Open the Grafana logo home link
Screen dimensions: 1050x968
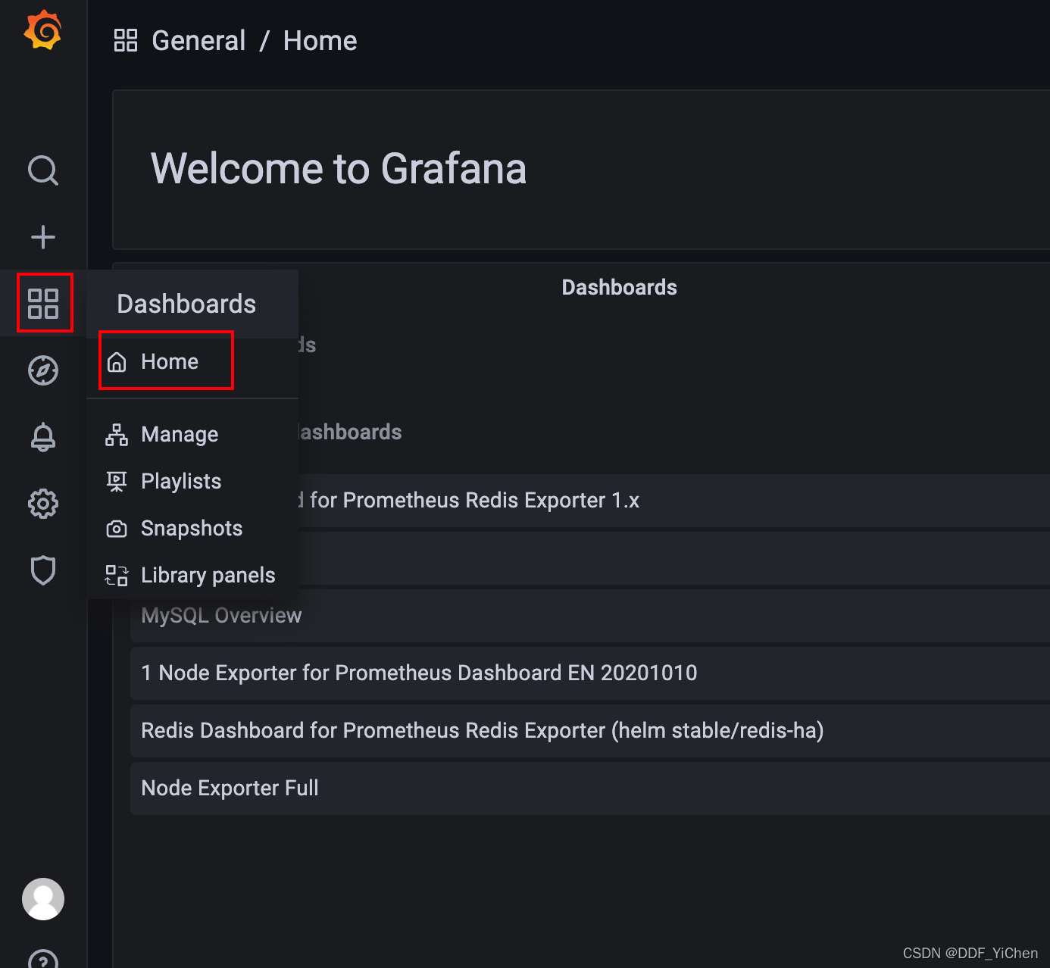43,31
